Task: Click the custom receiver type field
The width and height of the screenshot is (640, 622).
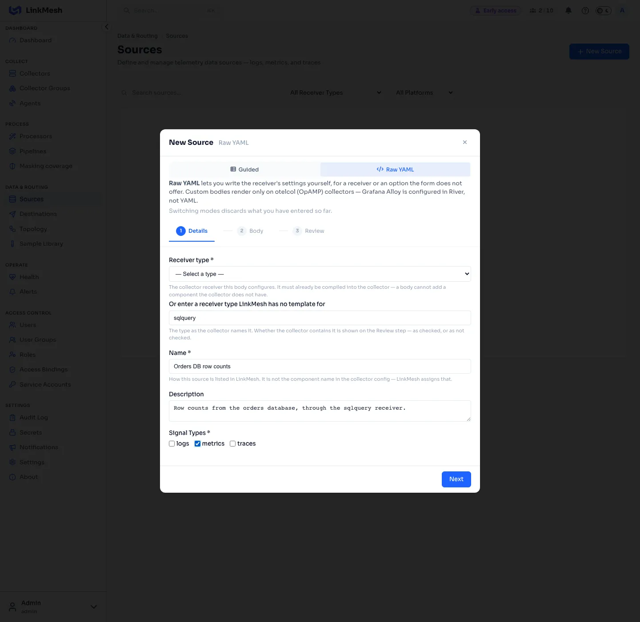Action: 320,318
